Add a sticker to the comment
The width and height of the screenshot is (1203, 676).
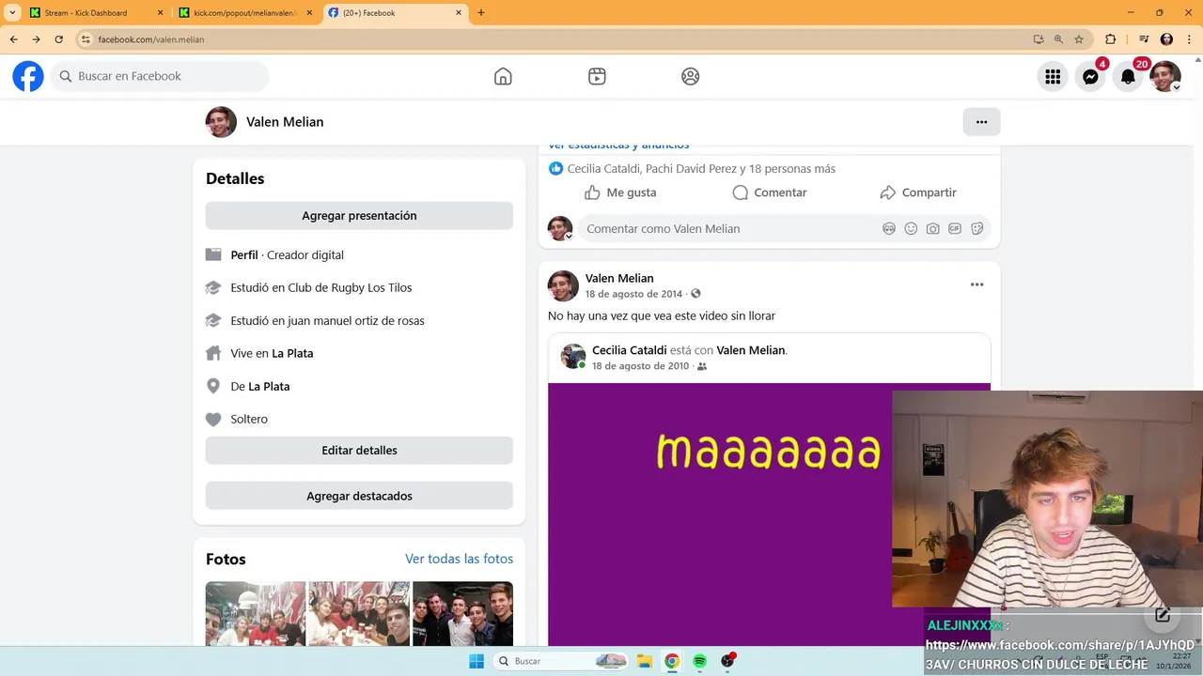point(976,228)
